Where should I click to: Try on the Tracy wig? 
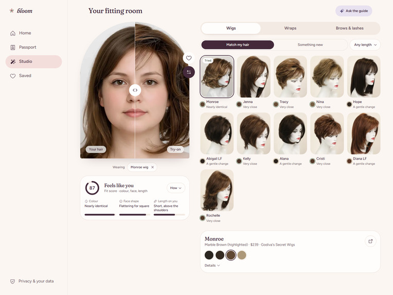click(290, 77)
